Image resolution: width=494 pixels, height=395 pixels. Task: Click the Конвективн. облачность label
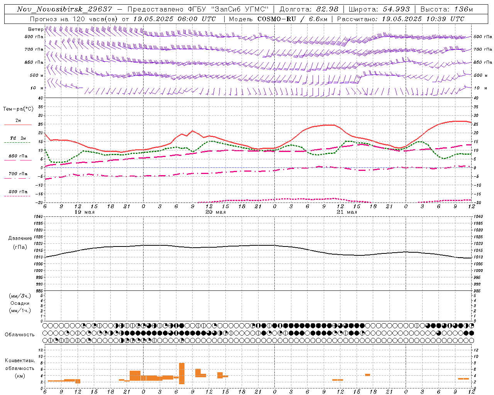tap(20, 365)
